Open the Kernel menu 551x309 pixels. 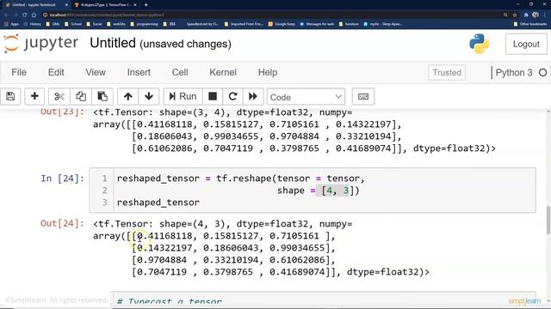coord(223,72)
